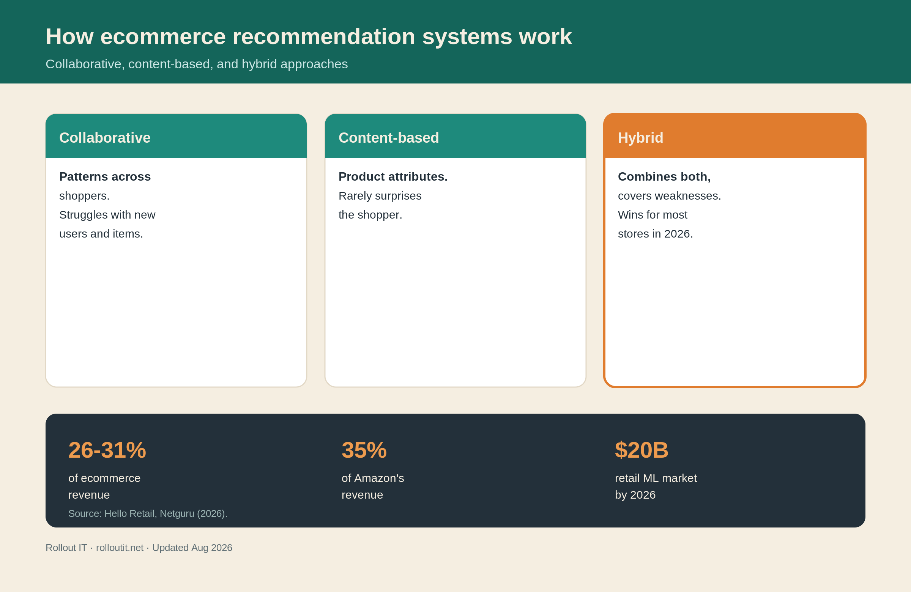The image size is (911, 592).
Task: Click the line 'Rarely surprises'
Action: tap(380, 196)
